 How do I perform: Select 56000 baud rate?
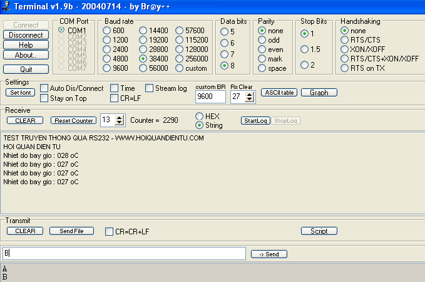[x=143, y=68]
